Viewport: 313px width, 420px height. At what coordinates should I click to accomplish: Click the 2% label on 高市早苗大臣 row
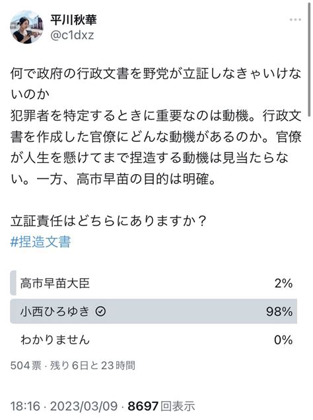283,283
